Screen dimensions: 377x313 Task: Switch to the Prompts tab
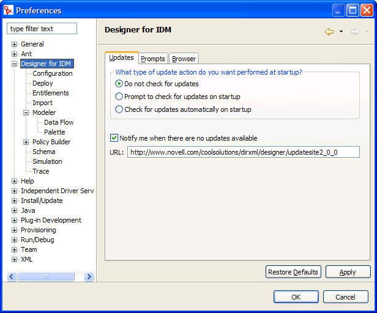pyautogui.click(x=152, y=59)
